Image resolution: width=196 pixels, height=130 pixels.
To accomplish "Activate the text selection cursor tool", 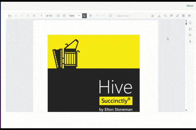I will point(84,16).
